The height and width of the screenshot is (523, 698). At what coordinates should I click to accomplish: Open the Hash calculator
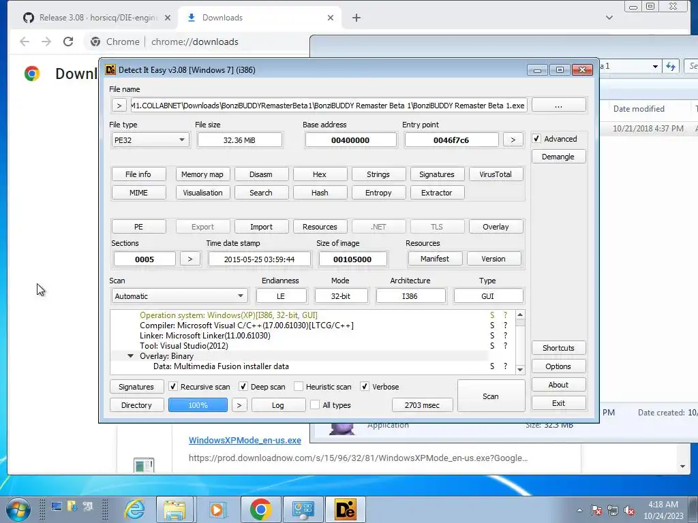[320, 192]
